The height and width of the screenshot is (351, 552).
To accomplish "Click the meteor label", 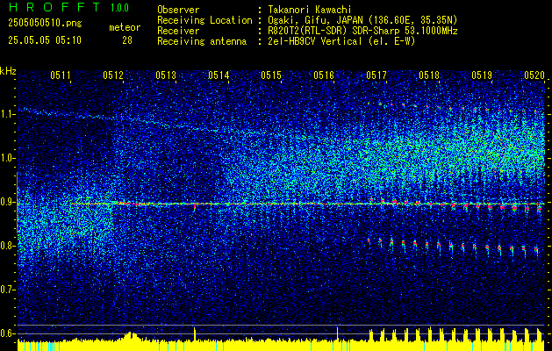I will click(125, 27).
